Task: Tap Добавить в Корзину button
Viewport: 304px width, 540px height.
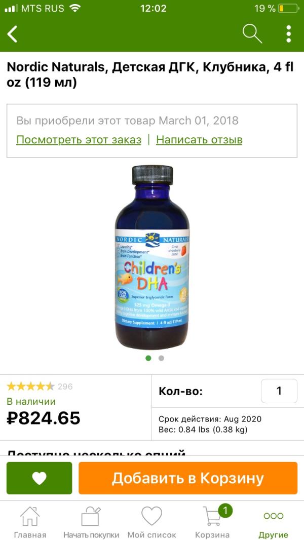Action: [188, 478]
